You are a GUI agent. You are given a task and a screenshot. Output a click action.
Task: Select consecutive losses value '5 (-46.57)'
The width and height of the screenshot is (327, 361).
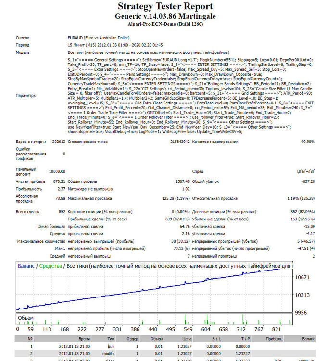click(306, 241)
